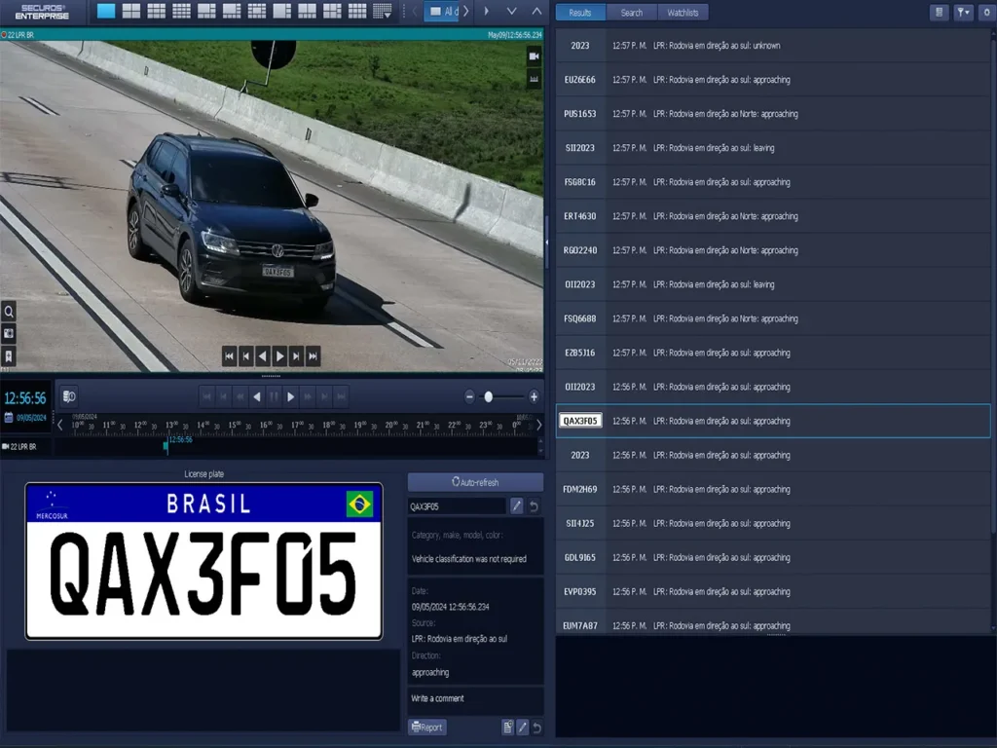997x748 pixels.
Task: Open the calendar next to 09/05/2024
Action: point(8,418)
